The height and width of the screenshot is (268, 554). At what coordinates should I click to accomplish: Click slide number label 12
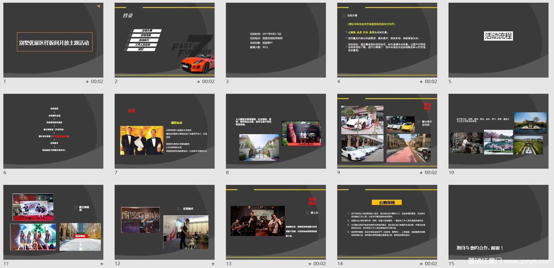pos(117,264)
